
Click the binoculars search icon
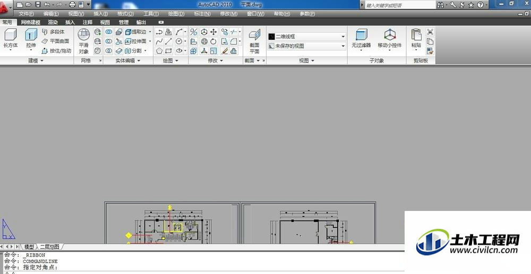click(x=440, y=5)
